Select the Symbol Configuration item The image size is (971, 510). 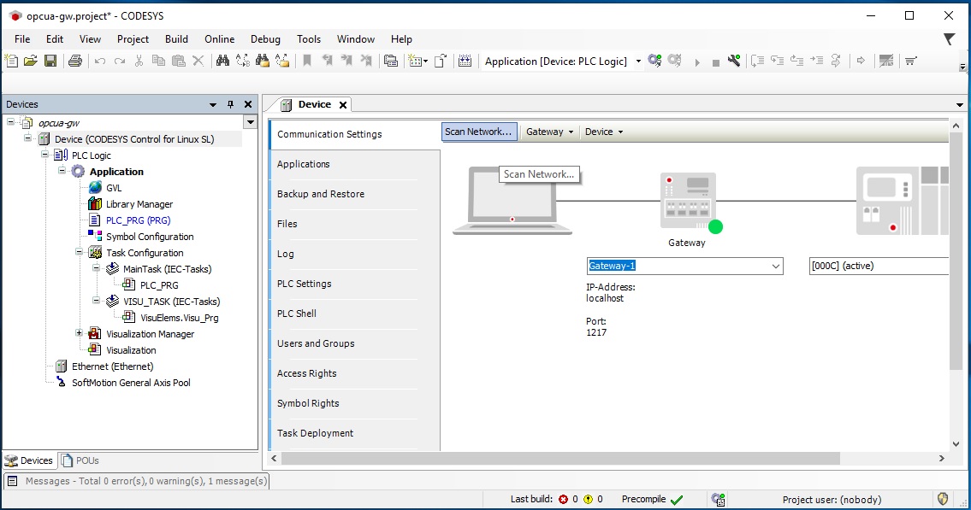[150, 237]
